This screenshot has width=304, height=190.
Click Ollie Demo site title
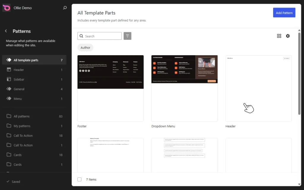point(23,8)
